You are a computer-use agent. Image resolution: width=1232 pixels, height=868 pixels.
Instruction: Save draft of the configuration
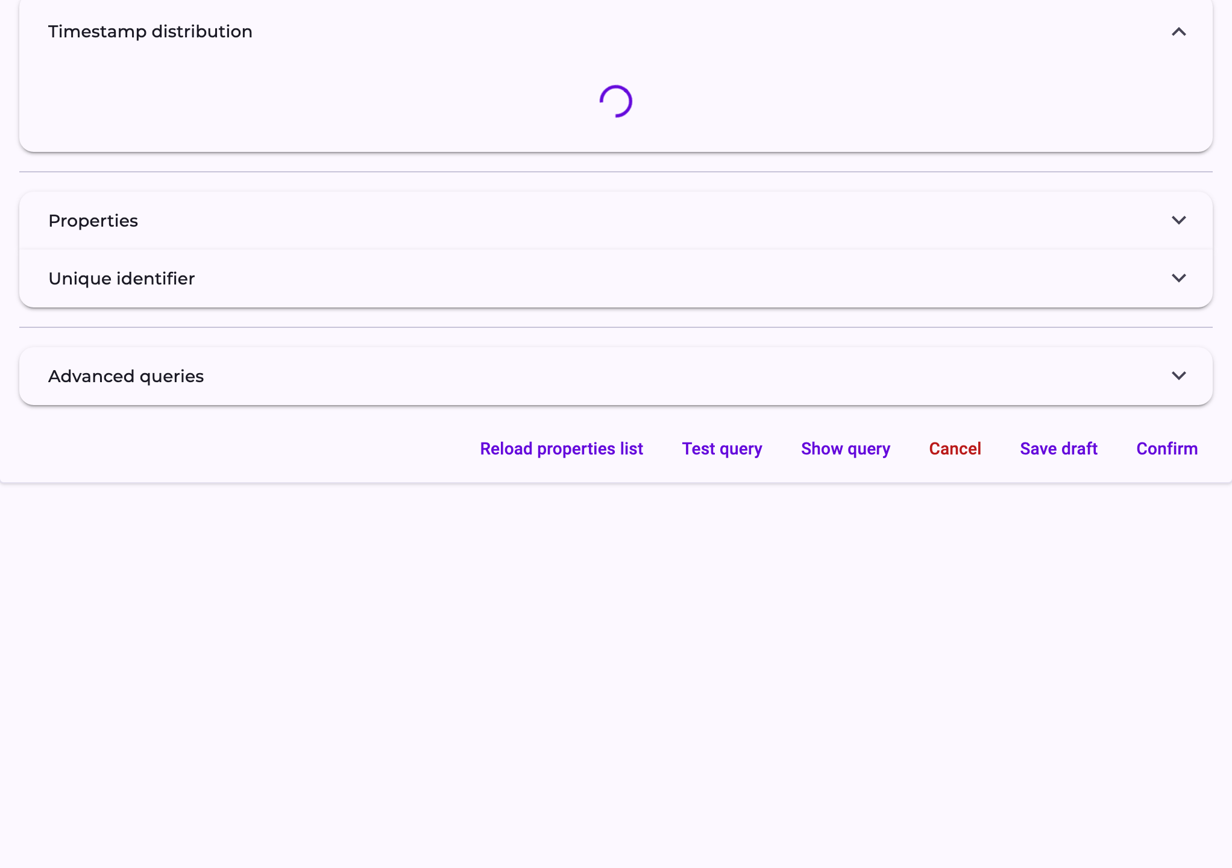pos(1058,448)
